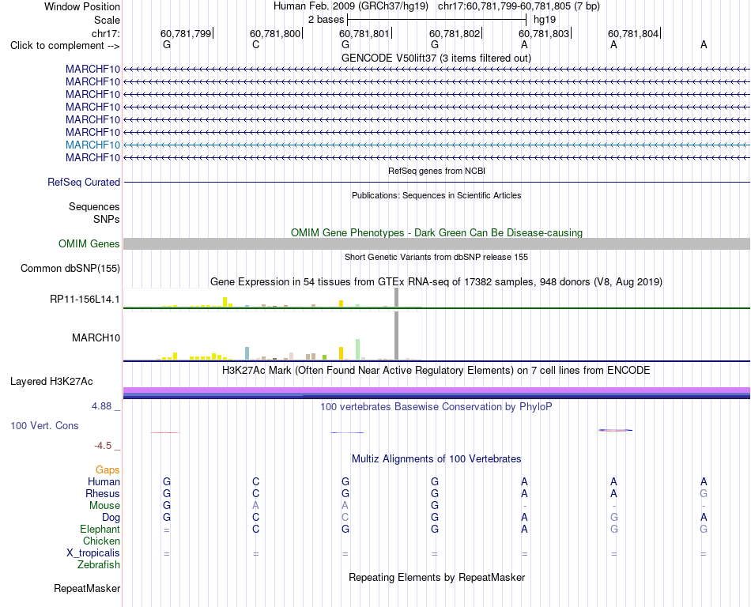The width and height of the screenshot is (751, 607).
Task: Click the MARCH10 GTEx expression label
Action: pos(96,337)
